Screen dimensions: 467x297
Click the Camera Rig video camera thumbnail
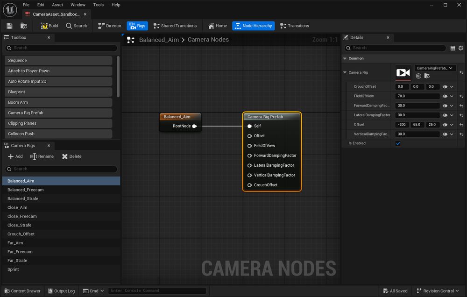(403, 73)
